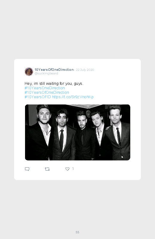Open the round profile avatar picture
Screen dimensions: 155x239
29,71
